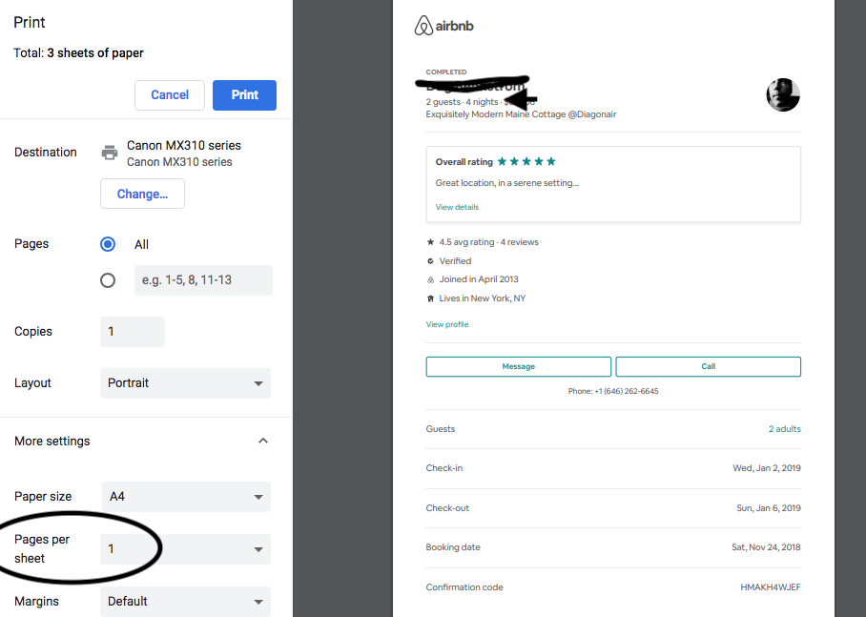Select the custom page range radio button
Image resolution: width=866 pixels, height=617 pixels.
coord(108,280)
